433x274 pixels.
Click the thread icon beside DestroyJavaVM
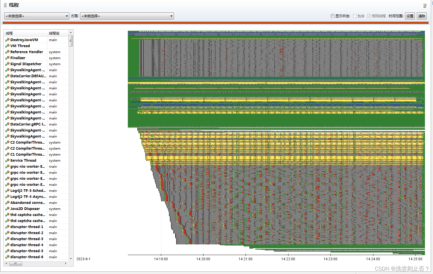pyautogui.click(x=7, y=40)
